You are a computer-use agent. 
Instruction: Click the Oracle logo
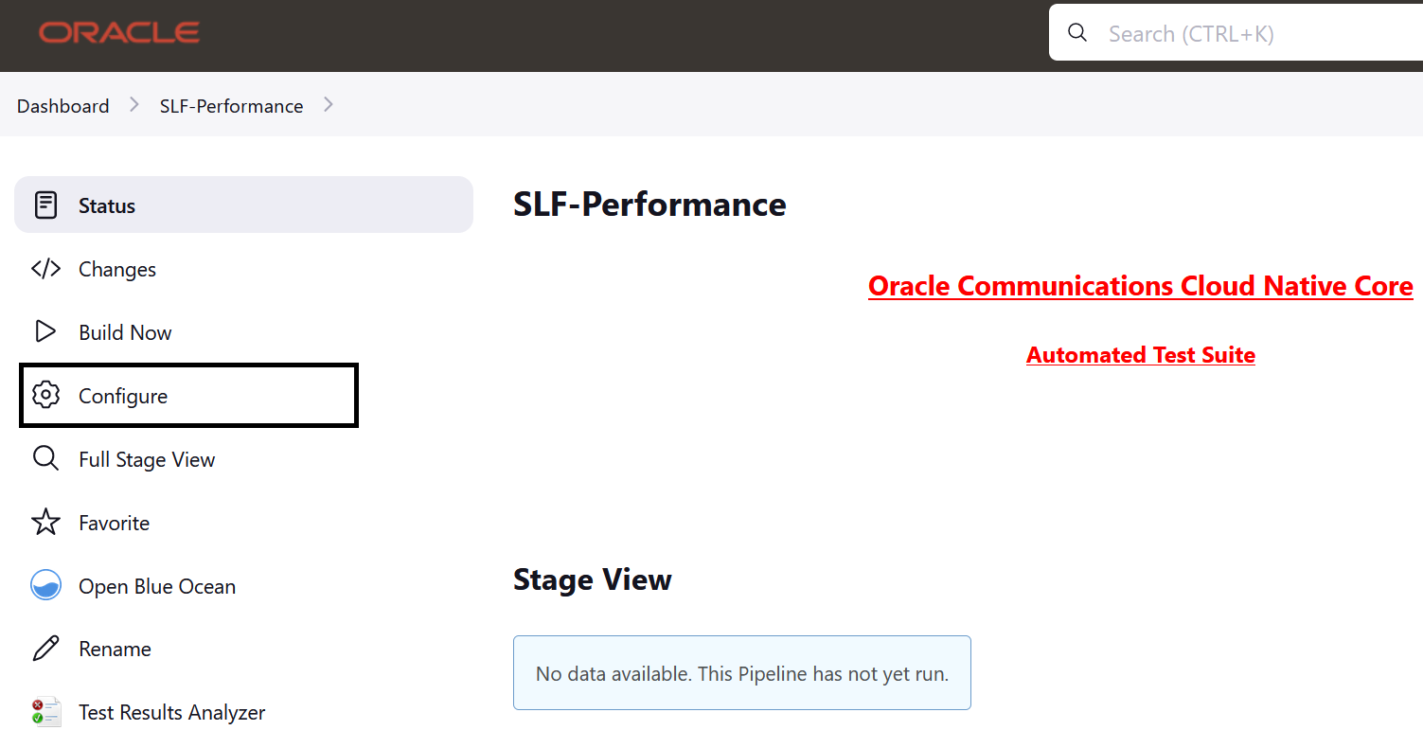118,32
